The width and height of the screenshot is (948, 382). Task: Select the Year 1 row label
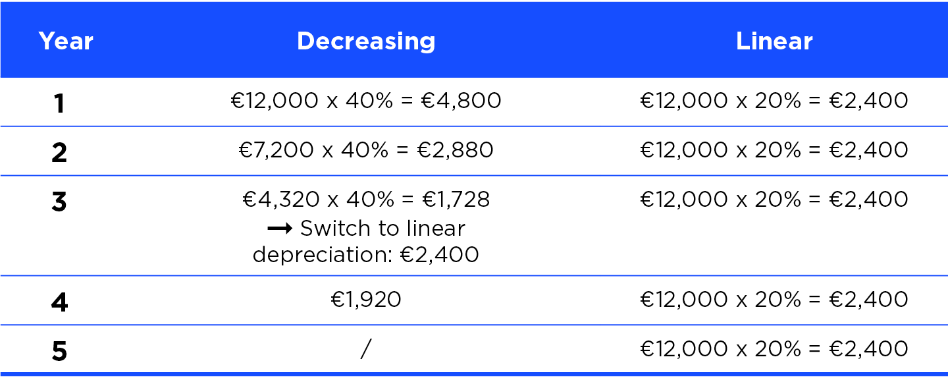[x=59, y=103]
